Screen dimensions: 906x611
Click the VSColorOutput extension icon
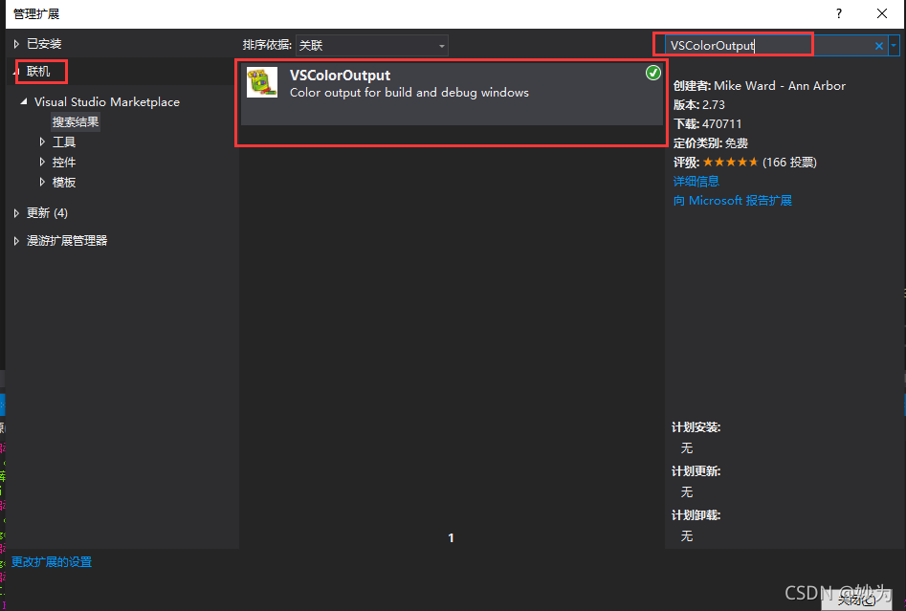pos(262,82)
